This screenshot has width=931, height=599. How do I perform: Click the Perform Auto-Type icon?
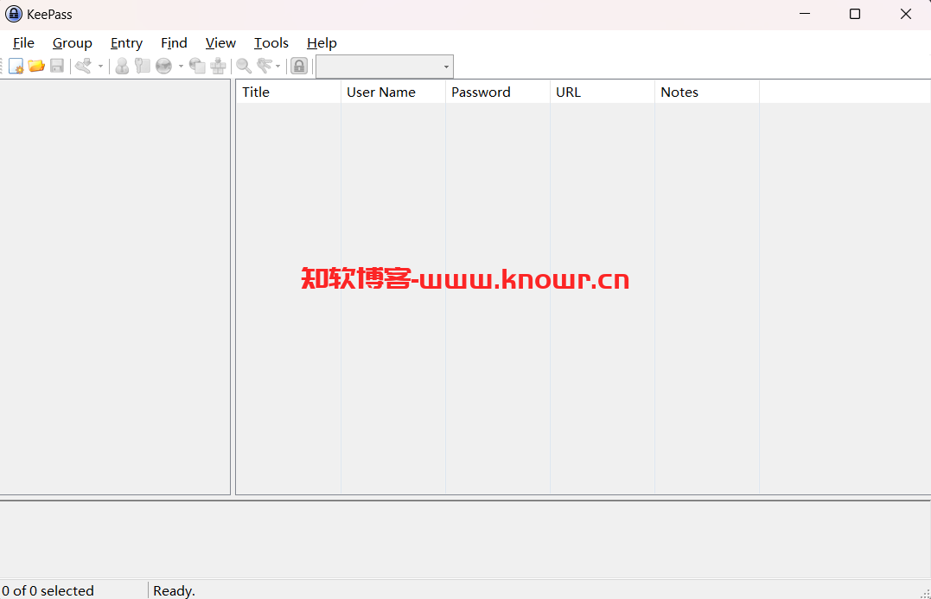218,66
